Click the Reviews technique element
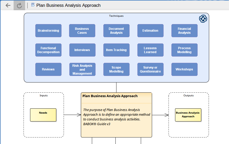 click(x=48, y=69)
